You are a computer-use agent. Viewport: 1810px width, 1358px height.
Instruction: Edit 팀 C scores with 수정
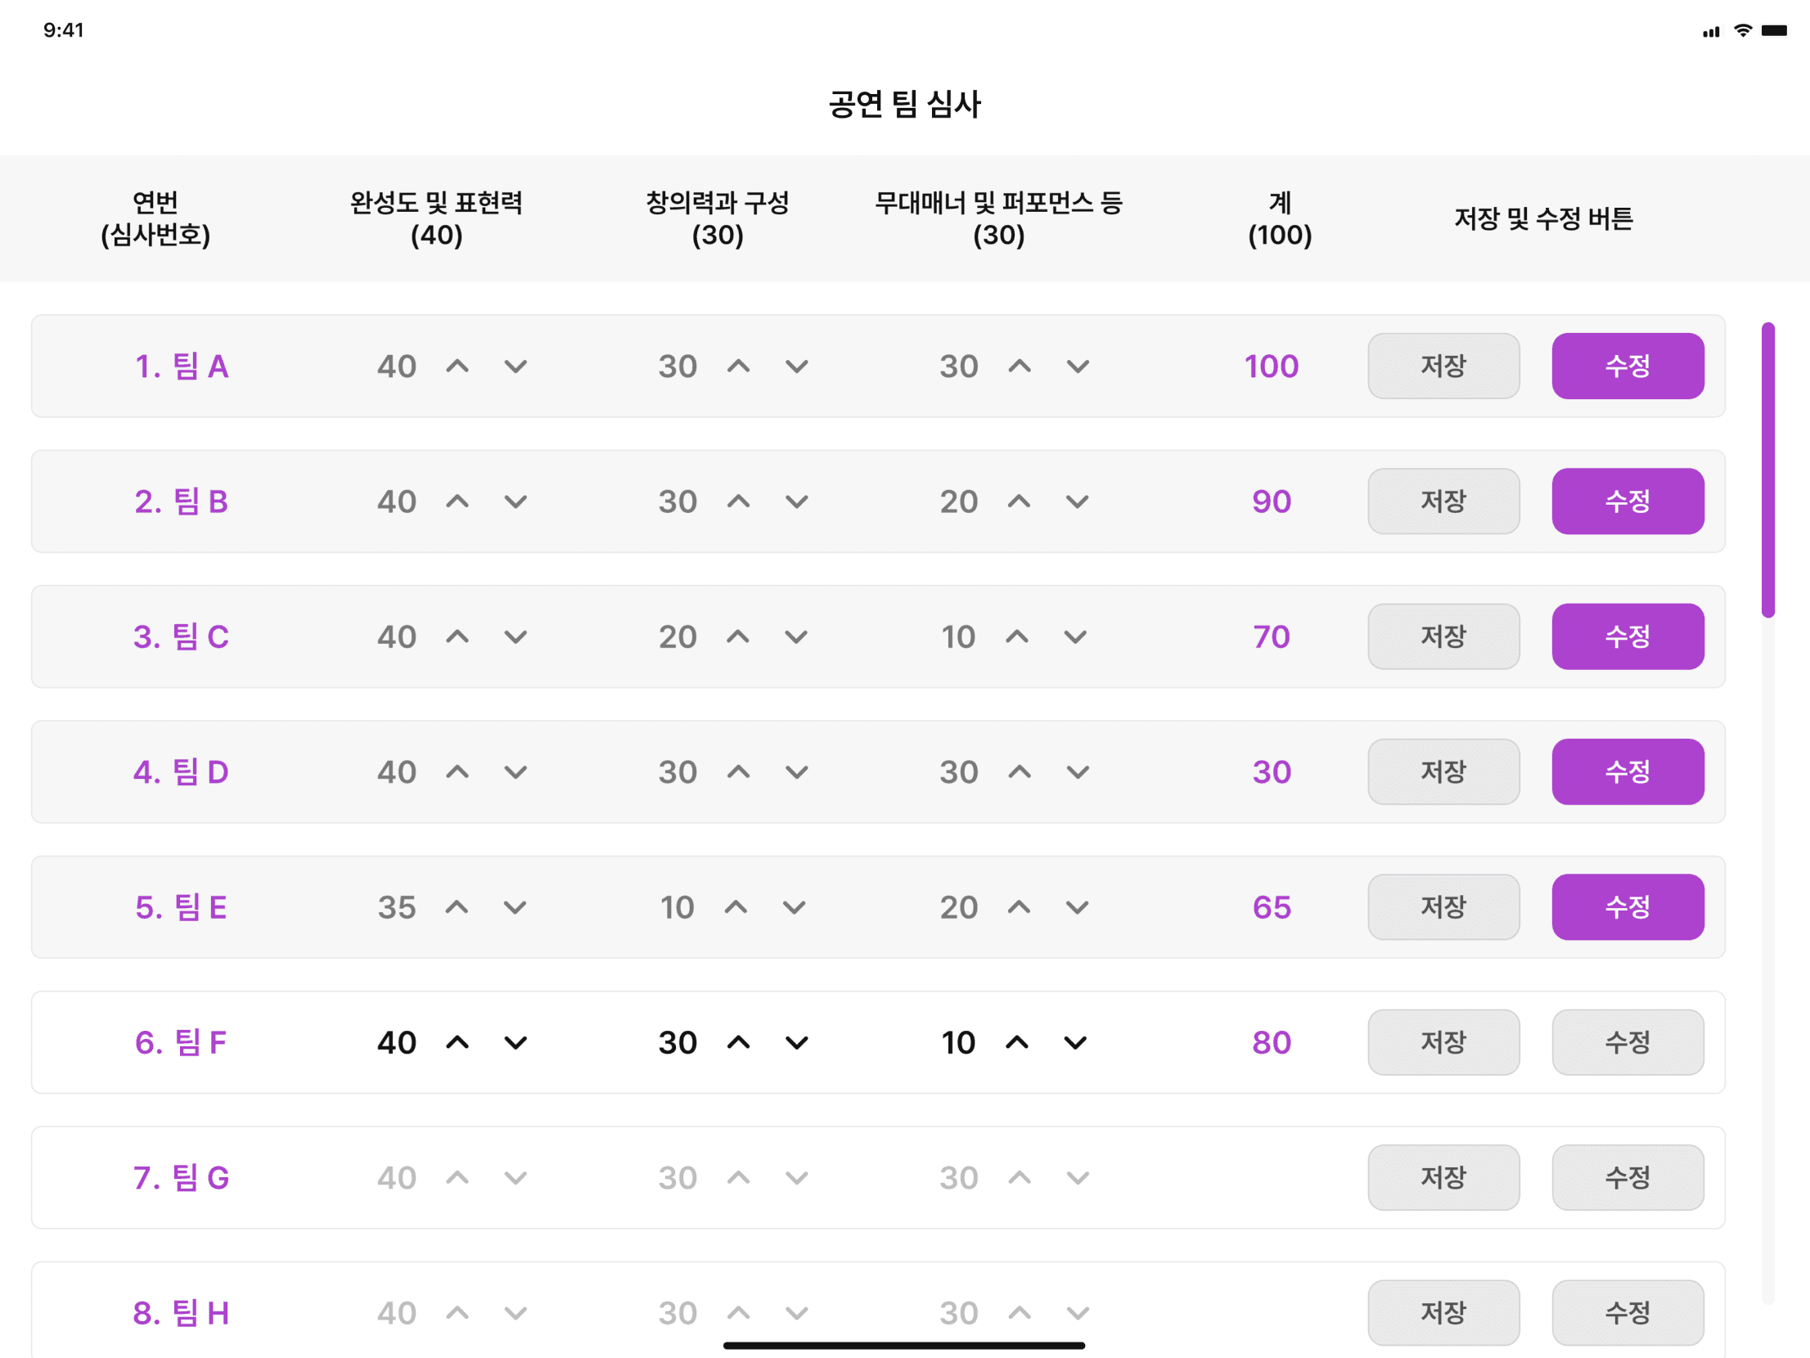[1628, 636]
